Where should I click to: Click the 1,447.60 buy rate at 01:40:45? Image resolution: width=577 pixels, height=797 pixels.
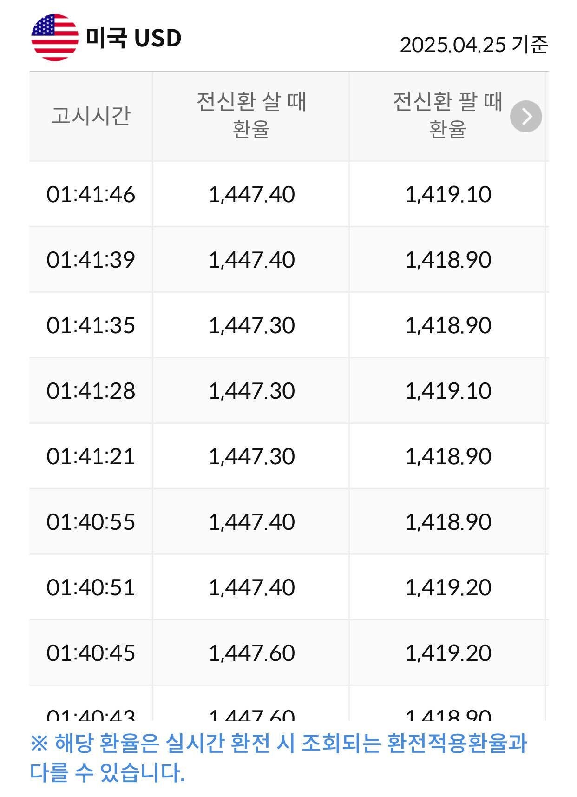click(251, 653)
